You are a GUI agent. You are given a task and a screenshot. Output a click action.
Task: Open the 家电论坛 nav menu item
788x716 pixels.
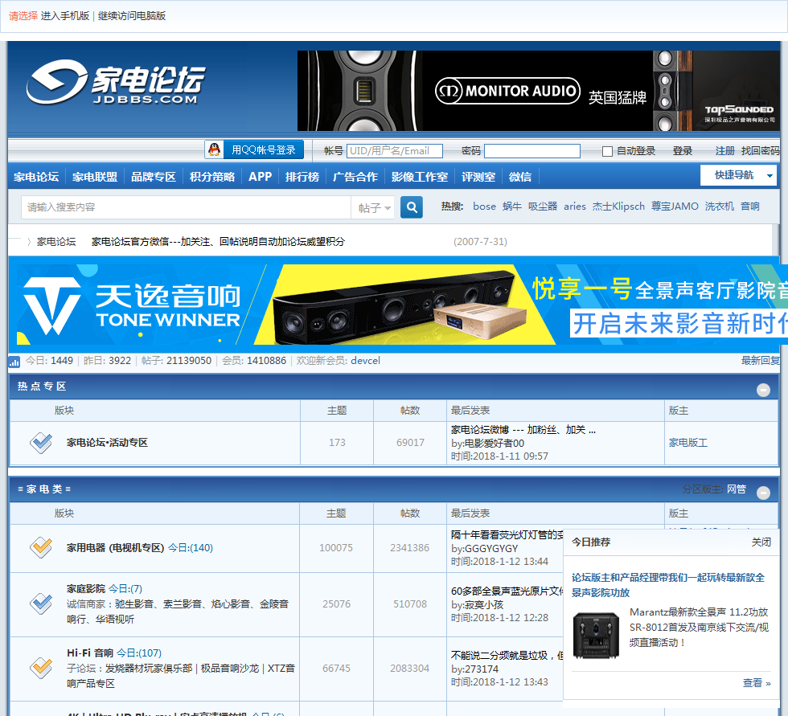tap(36, 177)
